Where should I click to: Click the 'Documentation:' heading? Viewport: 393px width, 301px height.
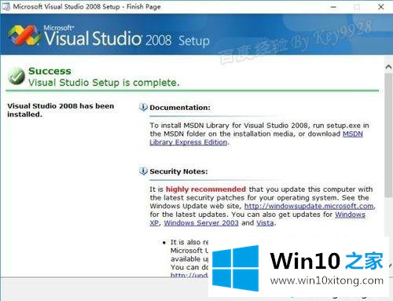point(180,108)
